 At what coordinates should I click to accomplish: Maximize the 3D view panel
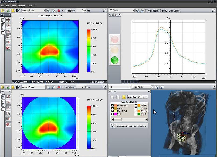[x=213, y=87]
